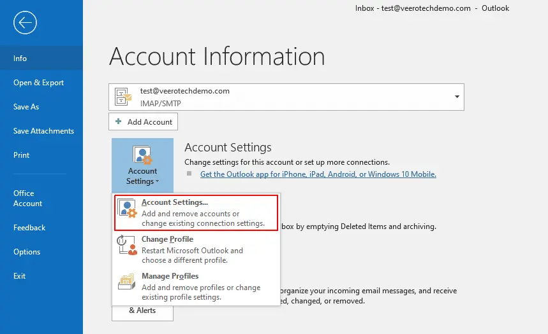Choose Account Settings... from the dropdown menu
The width and height of the screenshot is (548, 334).
pos(196,212)
